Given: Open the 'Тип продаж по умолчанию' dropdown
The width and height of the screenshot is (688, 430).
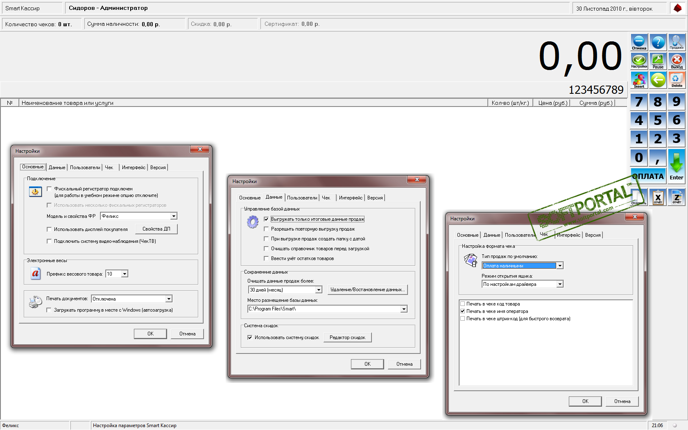Looking at the screenshot, I should tap(560, 266).
